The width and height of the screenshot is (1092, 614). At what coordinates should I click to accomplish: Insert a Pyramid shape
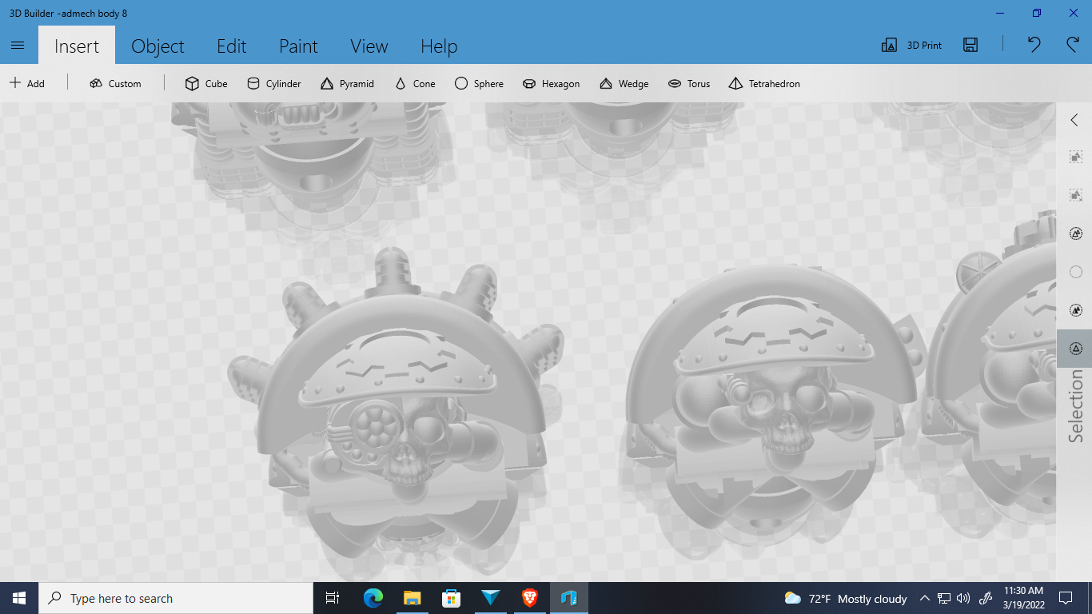coord(347,83)
